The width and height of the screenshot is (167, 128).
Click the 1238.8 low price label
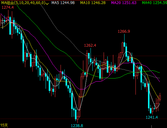77,126
